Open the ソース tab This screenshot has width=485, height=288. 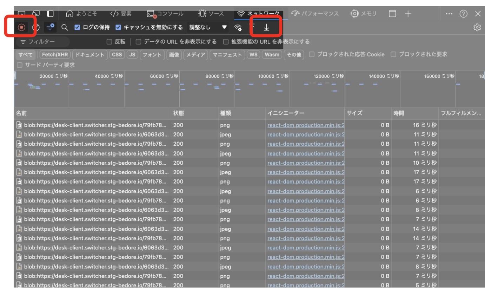[211, 14]
